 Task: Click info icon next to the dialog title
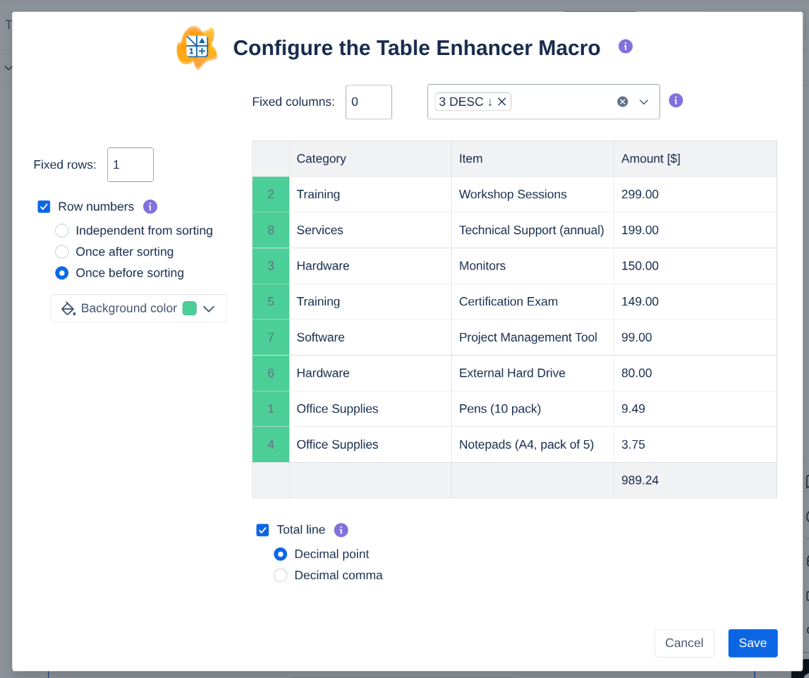tap(626, 47)
